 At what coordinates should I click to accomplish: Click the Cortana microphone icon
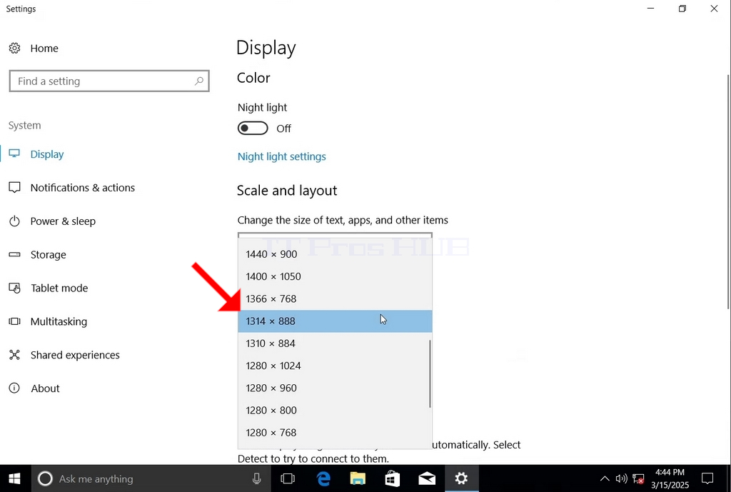pyautogui.click(x=256, y=478)
